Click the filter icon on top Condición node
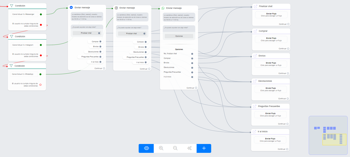The height and width of the screenshot is (157, 350). (11, 6)
